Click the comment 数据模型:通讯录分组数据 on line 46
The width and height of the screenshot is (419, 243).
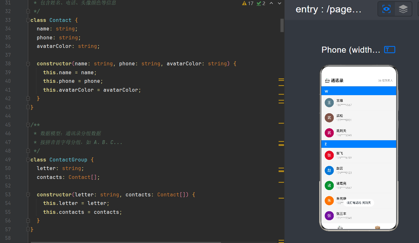[x=70, y=134]
